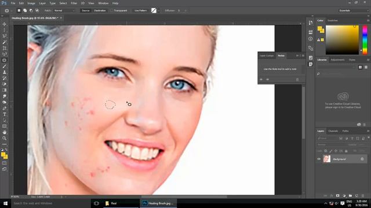Click the Add layer mask icon
The height and width of the screenshot is (208, 371).
337,196
